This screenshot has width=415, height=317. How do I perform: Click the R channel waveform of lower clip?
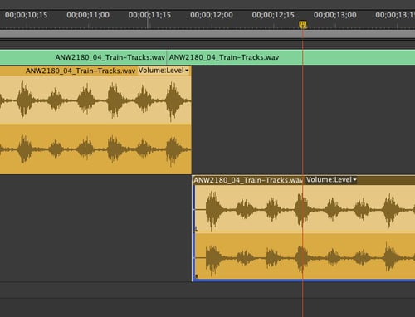[x=305, y=256]
